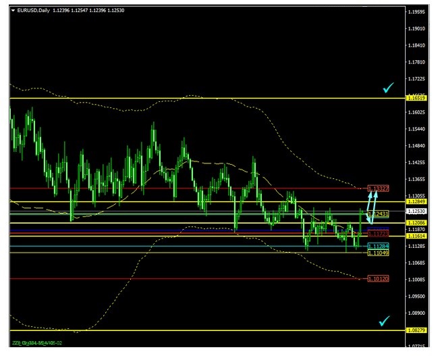Click the price scale at 1.19595

(416, 11)
